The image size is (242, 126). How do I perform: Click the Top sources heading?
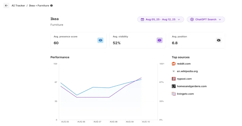tap(181, 57)
